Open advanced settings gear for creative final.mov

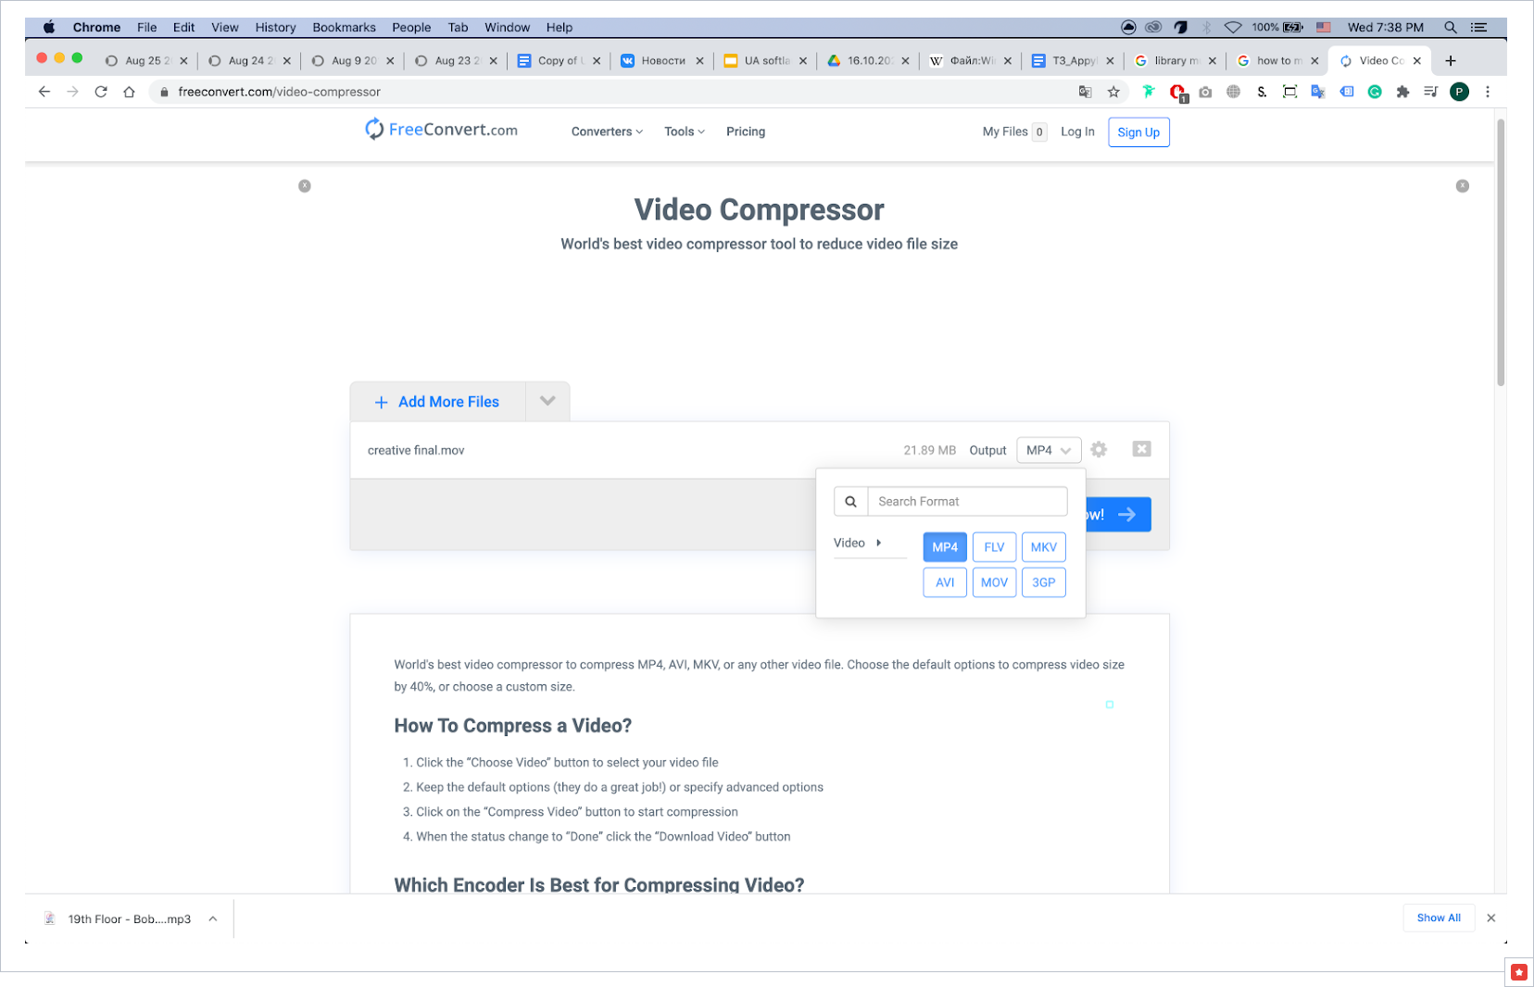tap(1099, 450)
